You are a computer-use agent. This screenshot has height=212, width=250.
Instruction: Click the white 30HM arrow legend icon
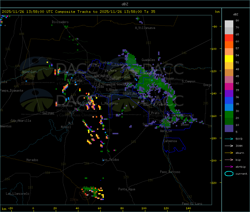(229, 146)
